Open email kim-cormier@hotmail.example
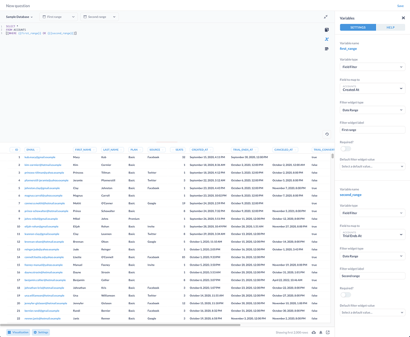 pyautogui.click(x=43, y=165)
